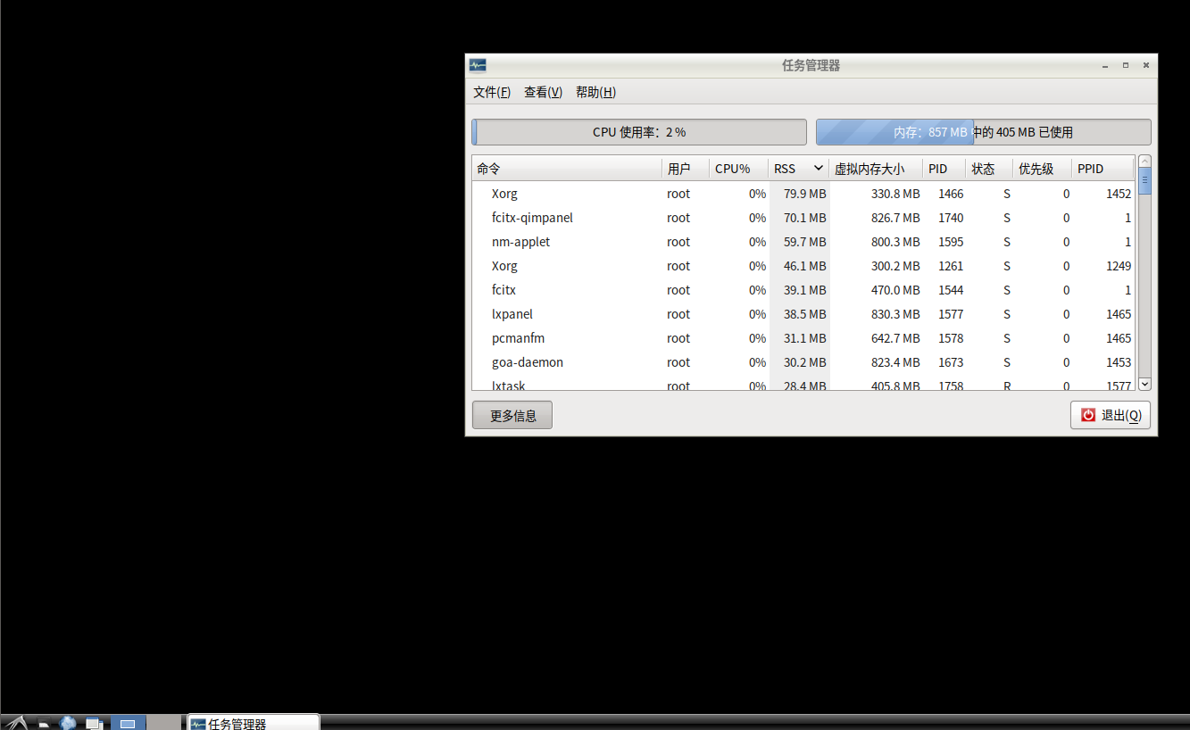
Task: Select the 任务管理器 taskbar button
Action: click(x=254, y=723)
